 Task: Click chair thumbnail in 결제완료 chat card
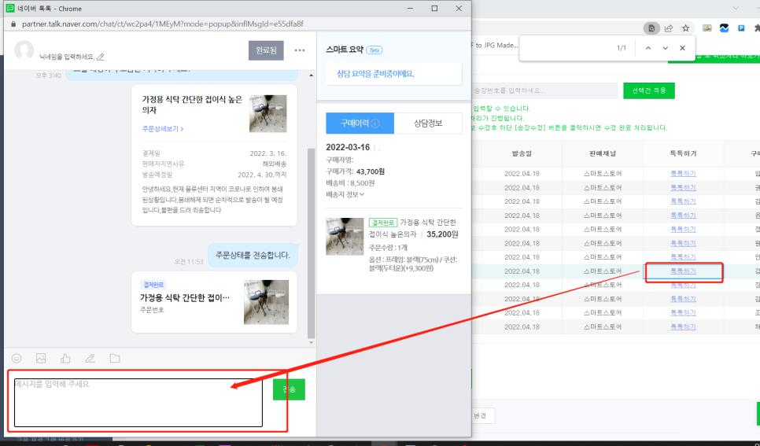(x=266, y=302)
